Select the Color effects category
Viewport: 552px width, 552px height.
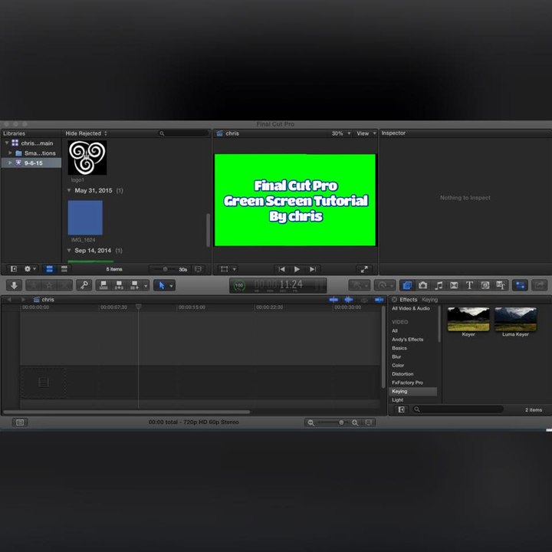coord(398,366)
